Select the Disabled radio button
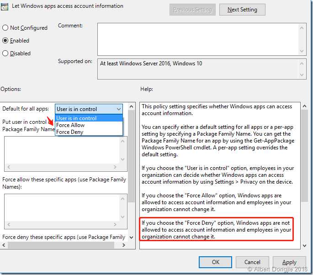 tap(5, 53)
